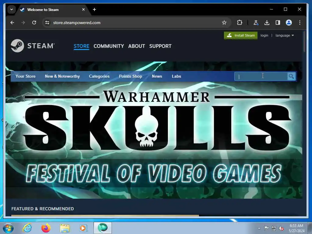Image resolution: width=312 pixels, height=234 pixels.
Task: Select the STORE menu item
Action: (x=81, y=46)
